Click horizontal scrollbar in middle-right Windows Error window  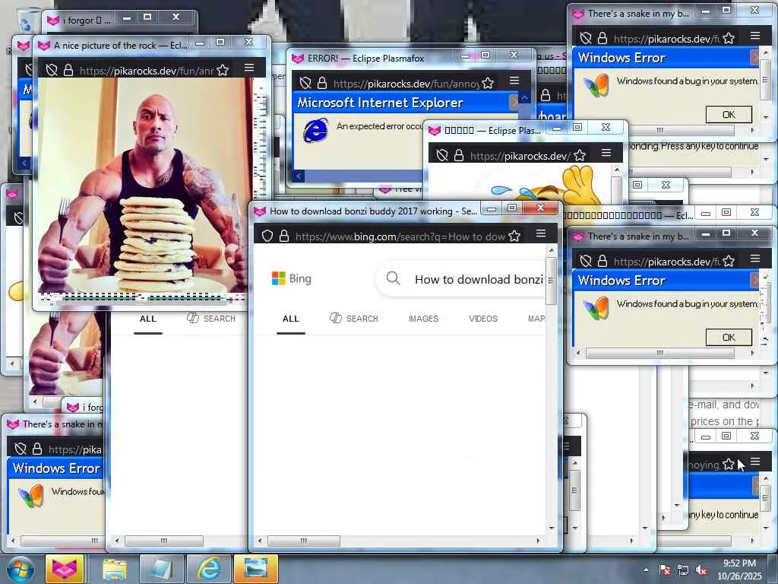660,353
